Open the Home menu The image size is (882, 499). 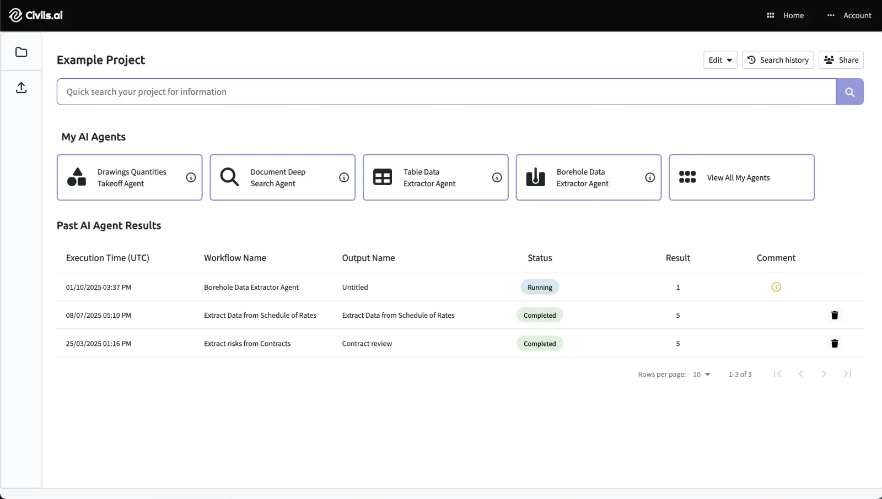point(785,15)
